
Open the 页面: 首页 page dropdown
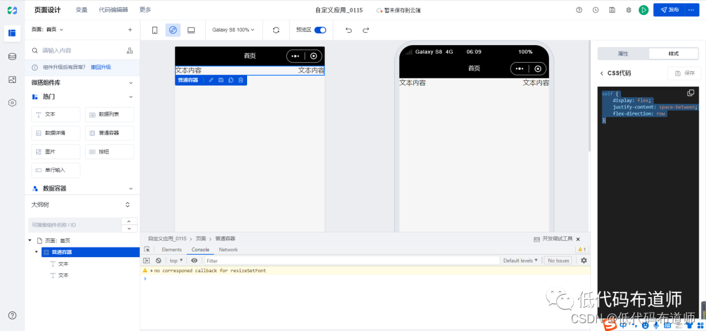47,29
